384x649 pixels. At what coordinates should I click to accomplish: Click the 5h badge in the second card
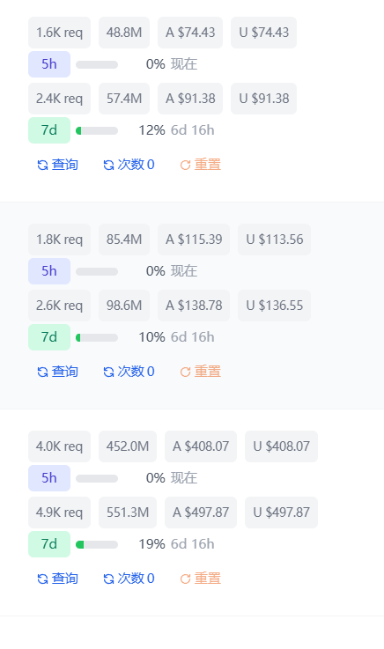click(49, 271)
